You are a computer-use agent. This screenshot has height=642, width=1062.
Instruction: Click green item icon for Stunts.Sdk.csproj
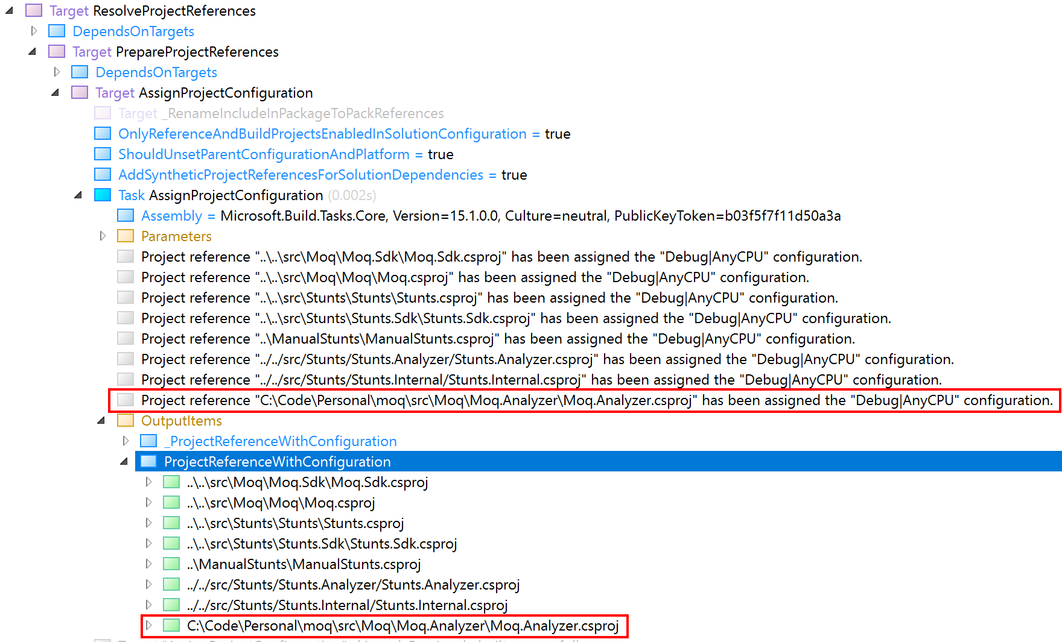[x=171, y=543]
